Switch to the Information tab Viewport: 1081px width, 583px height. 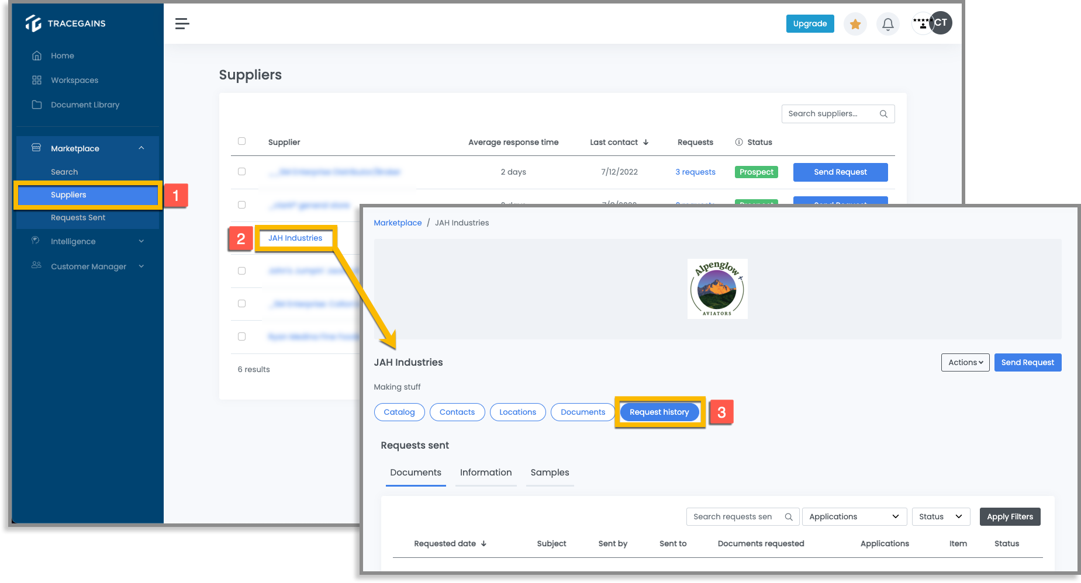pos(486,473)
